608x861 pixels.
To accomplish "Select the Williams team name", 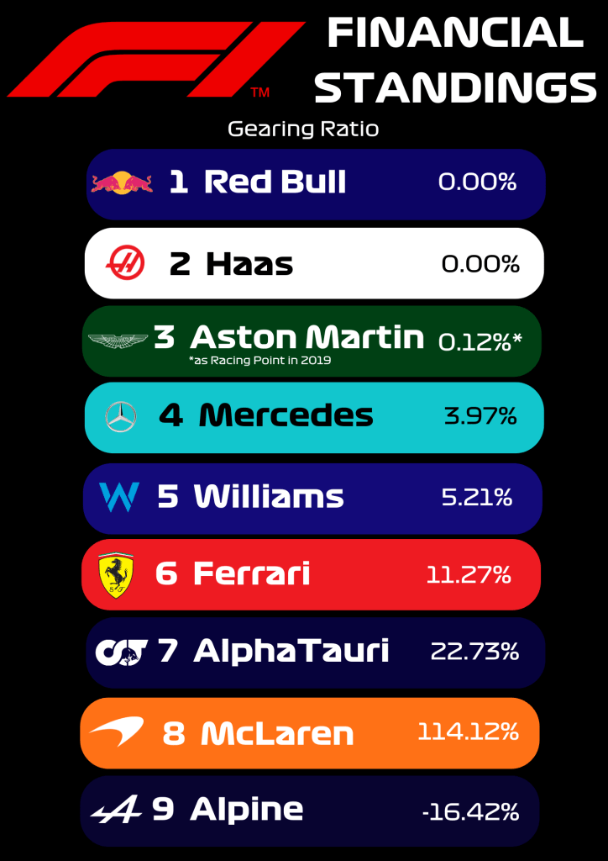I will (x=269, y=496).
